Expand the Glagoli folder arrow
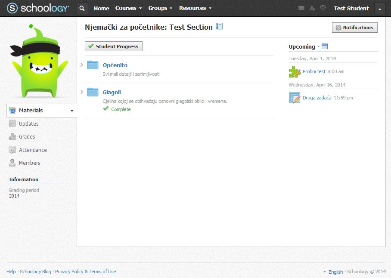Screen dimensions: 391x278 click(82, 92)
